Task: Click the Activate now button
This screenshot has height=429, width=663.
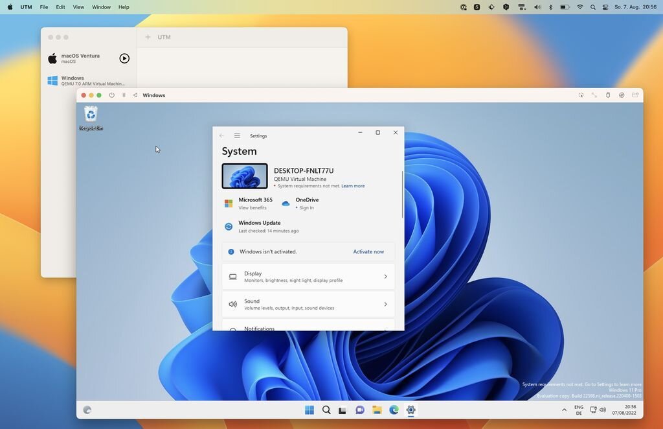Action: pos(368,251)
